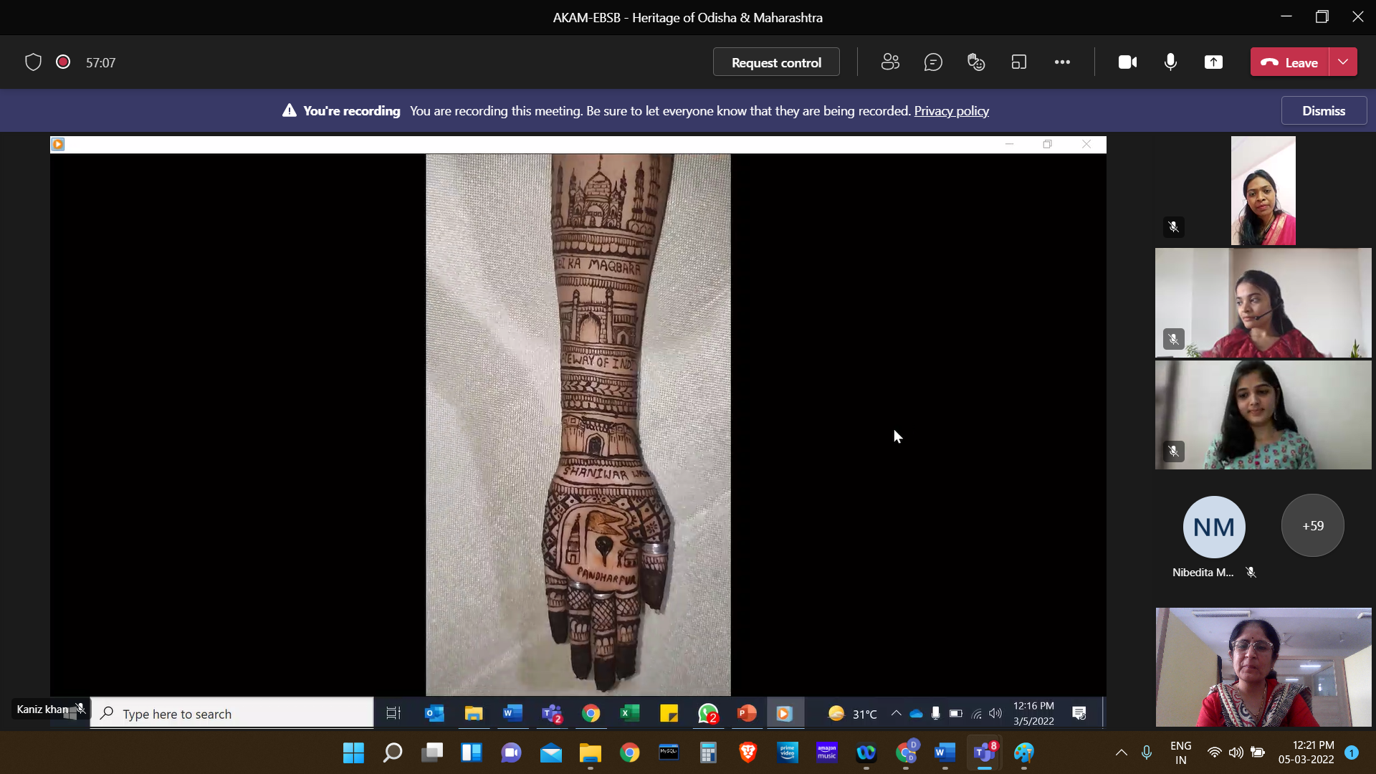Open Task View on the taskbar

[432, 752]
